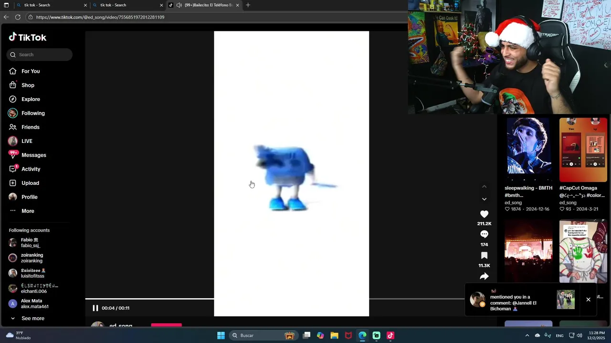Go to the Explore section
The width and height of the screenshot is (611, 343).
pos(31,99)
